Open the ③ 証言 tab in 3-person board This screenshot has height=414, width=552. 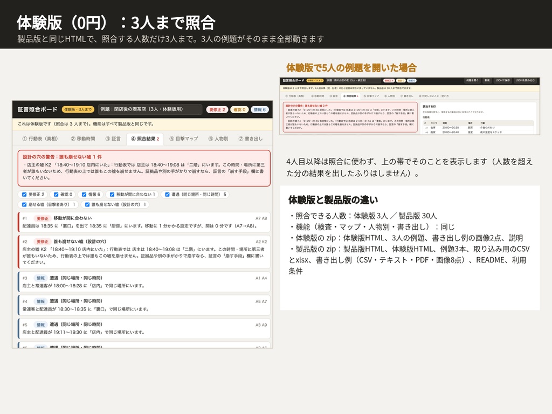(113, 139)
